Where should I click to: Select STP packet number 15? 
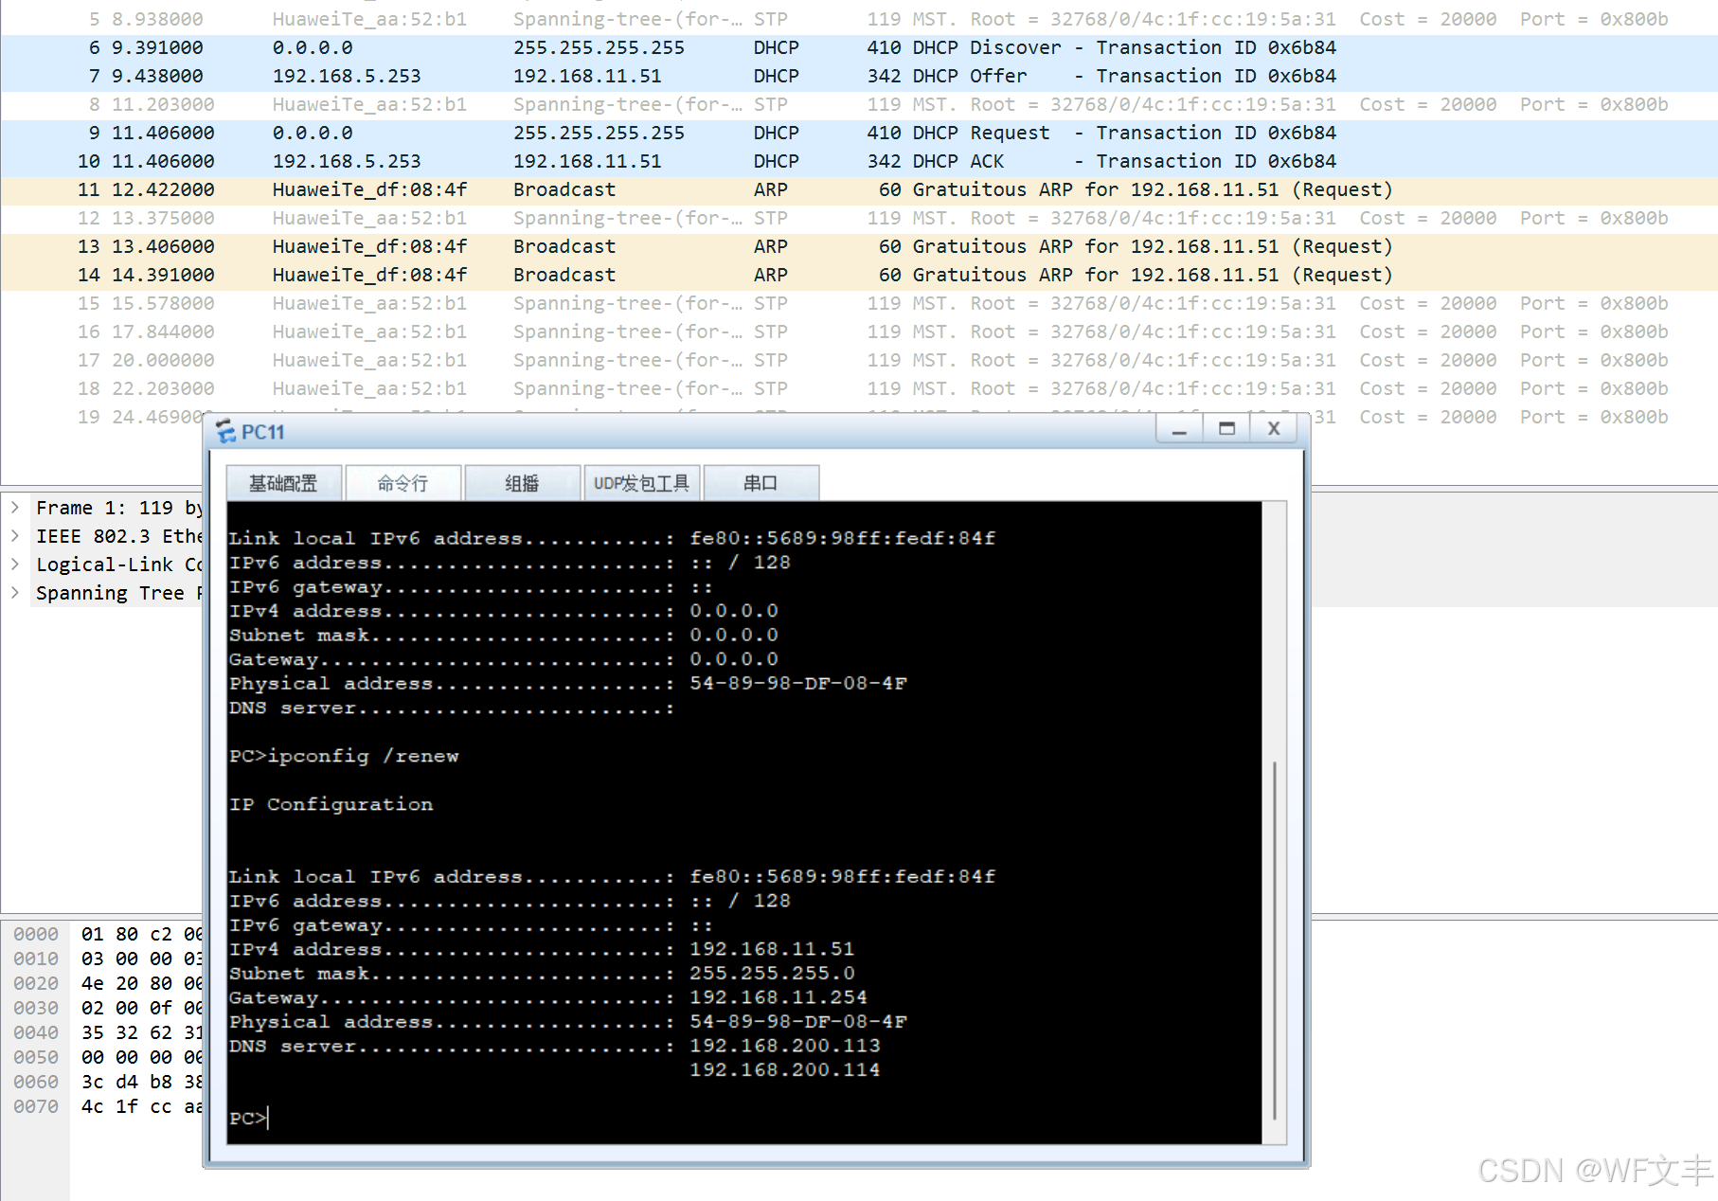click(859, 303)
